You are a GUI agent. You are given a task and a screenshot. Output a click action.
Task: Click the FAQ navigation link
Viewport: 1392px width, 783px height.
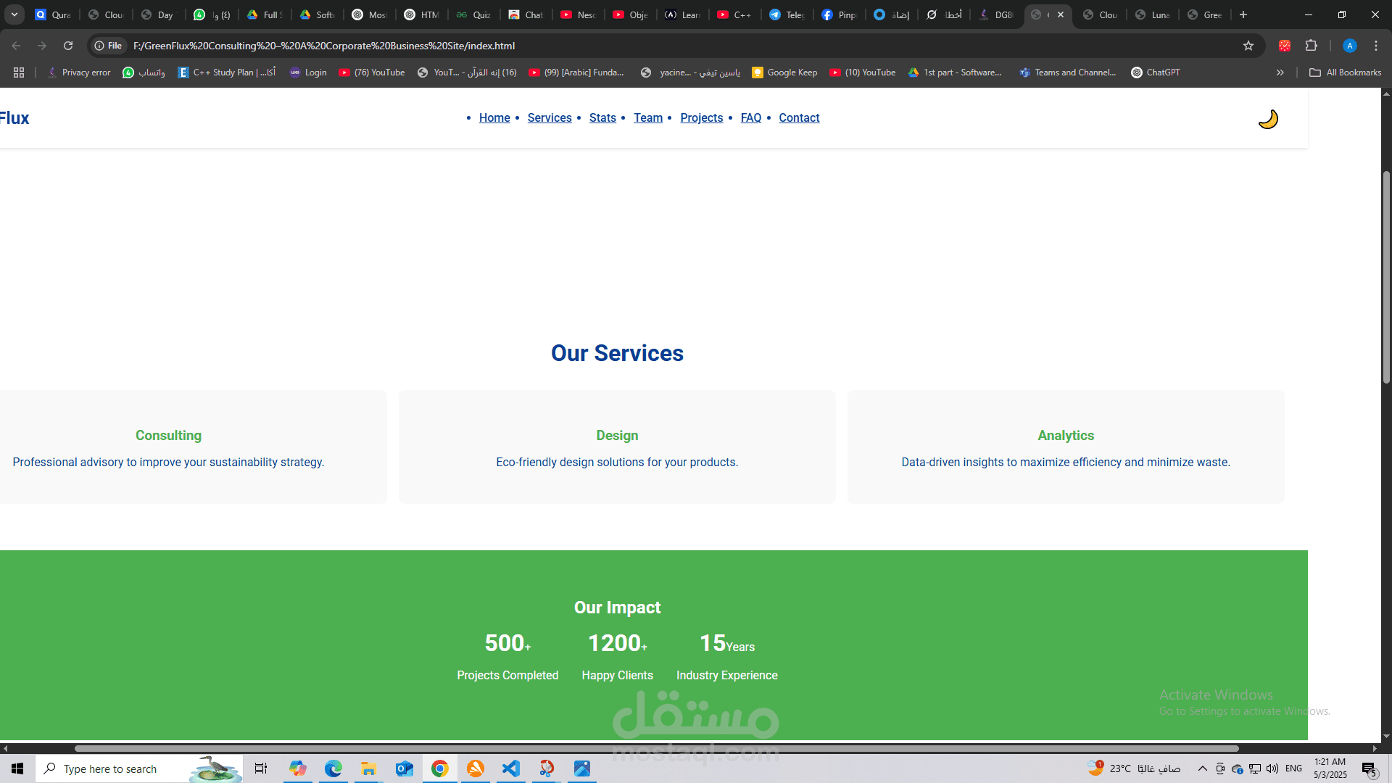click(751, 117)
